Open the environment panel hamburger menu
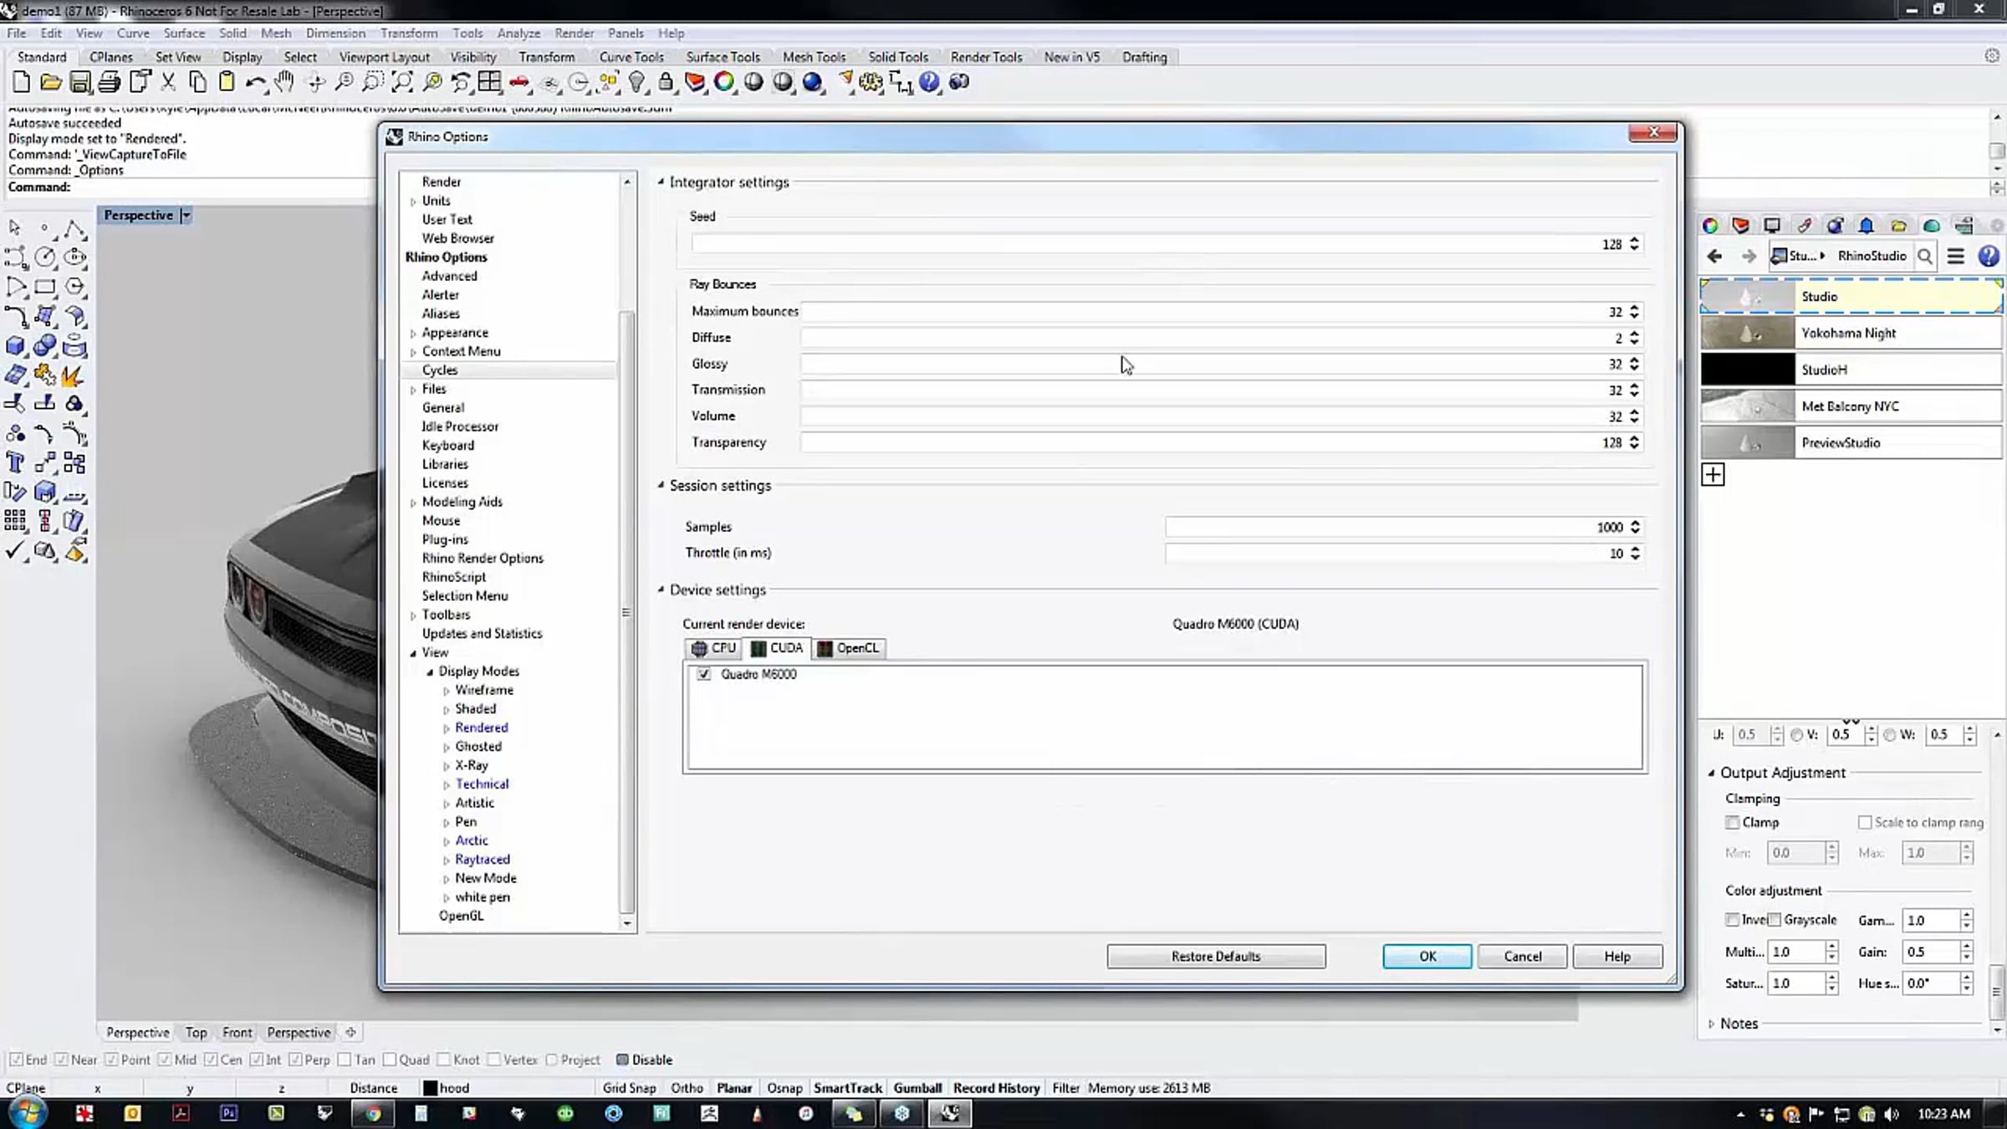The image size is (2007, 1129). (1956, 256)
